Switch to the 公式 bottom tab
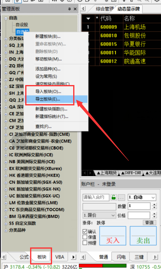 [x=24, y=257]
